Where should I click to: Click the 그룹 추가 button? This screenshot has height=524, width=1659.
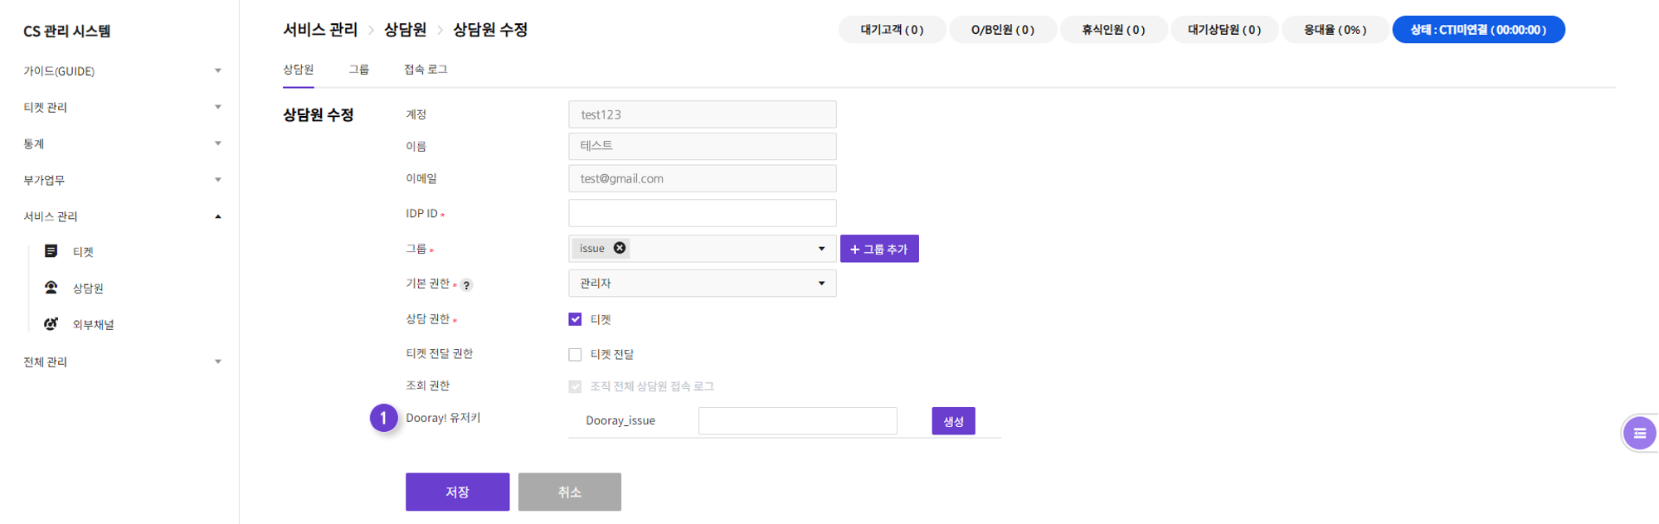pyautogui.click(x=879, y=249)
